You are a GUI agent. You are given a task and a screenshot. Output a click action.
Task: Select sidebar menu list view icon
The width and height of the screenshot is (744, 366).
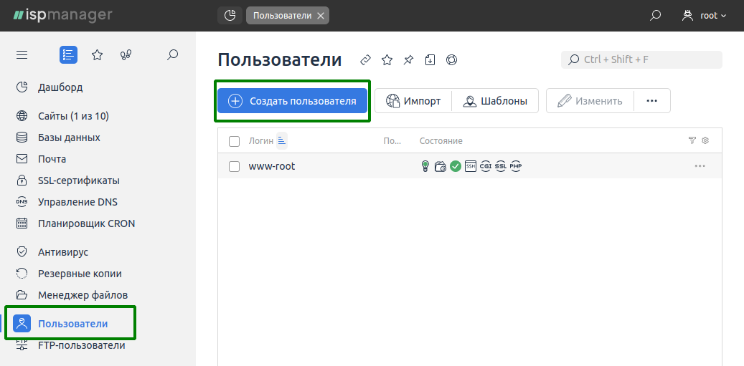point(68,55)
